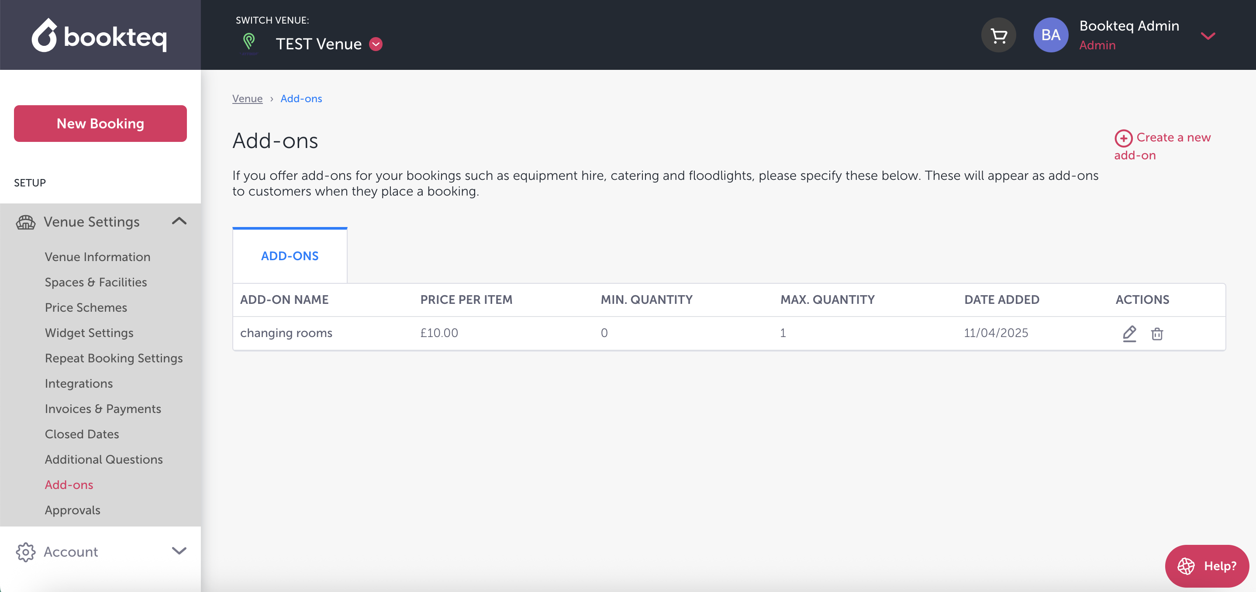Image resolution: width=1256 pixels, height=592 pixels.
Task: Open Spaces & Facilities
Action: tap(96, 282)
